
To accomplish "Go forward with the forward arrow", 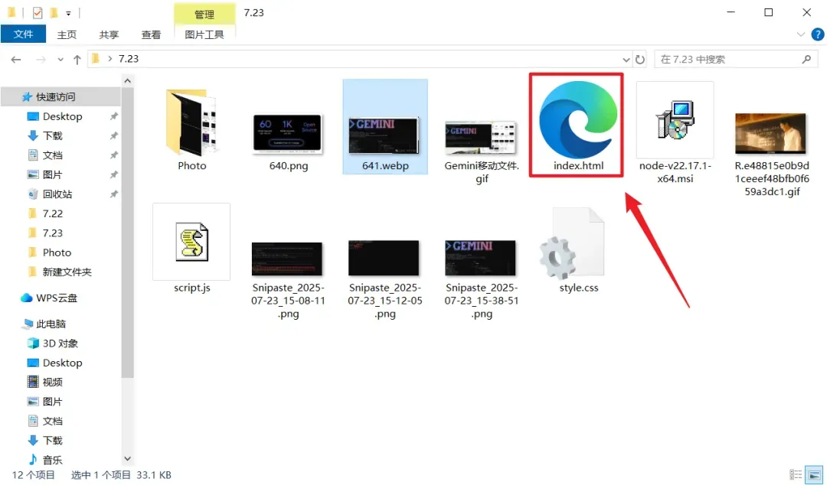I will click(41, 60).
